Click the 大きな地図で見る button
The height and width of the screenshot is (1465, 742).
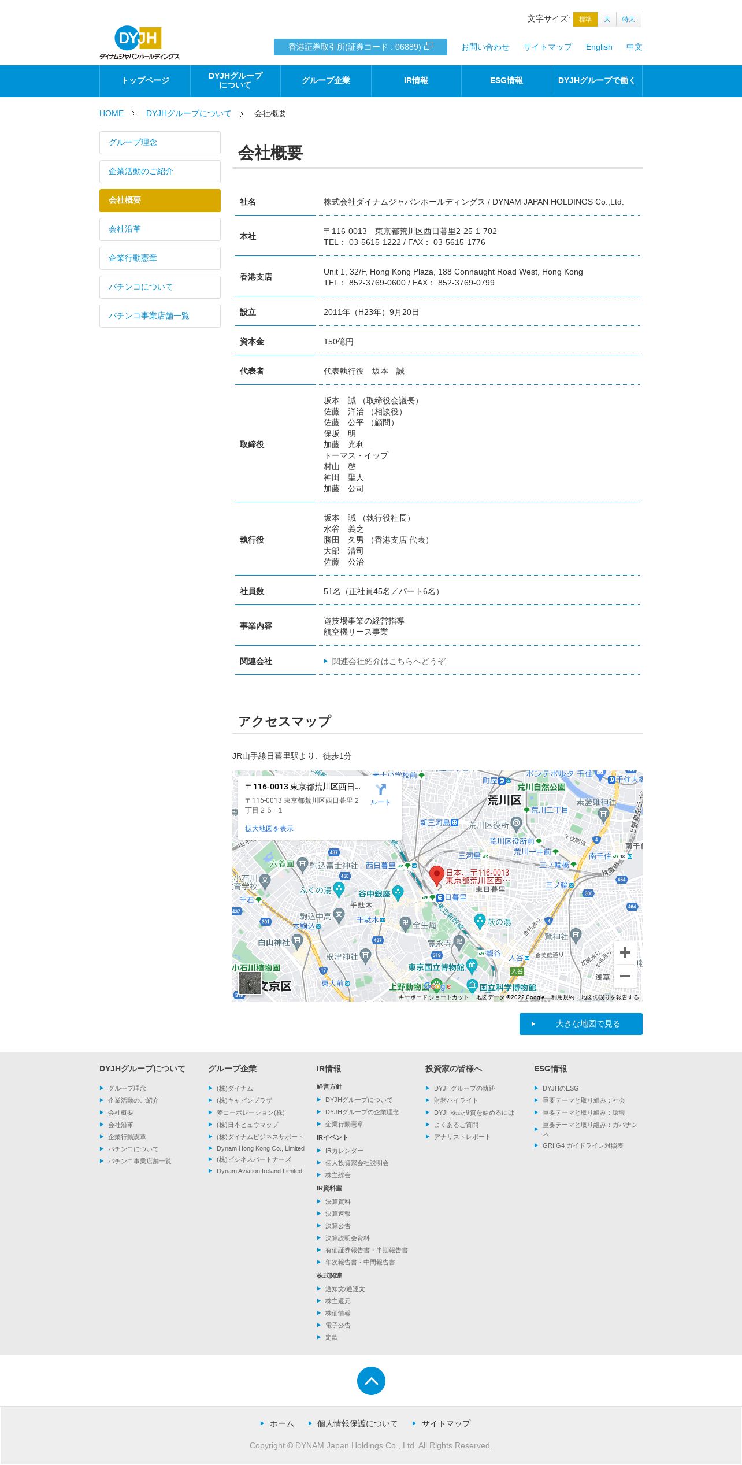(x=581, y=1024)
